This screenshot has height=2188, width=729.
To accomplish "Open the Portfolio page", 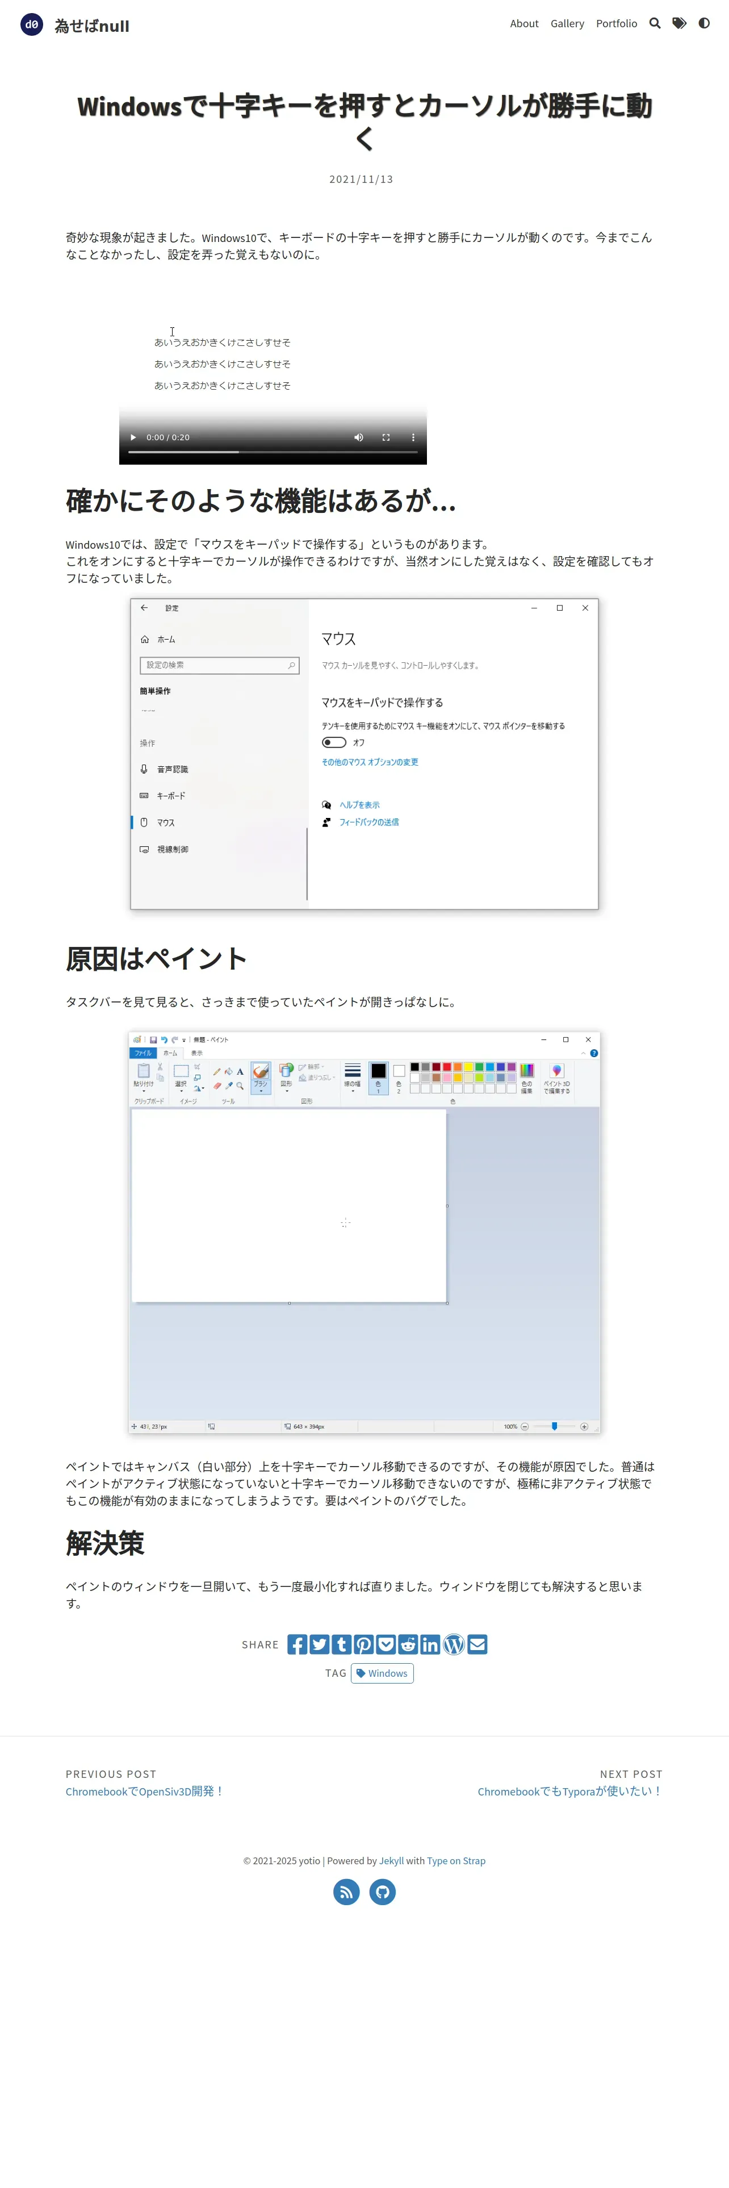I will (616, 24).
